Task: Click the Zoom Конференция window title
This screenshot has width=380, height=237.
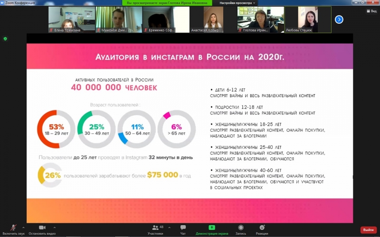Action: [20, 3]
